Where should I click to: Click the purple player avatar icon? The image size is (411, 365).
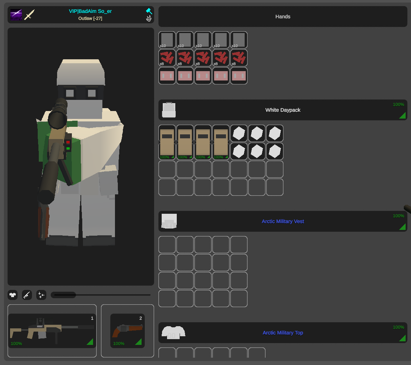coord(16,15)
